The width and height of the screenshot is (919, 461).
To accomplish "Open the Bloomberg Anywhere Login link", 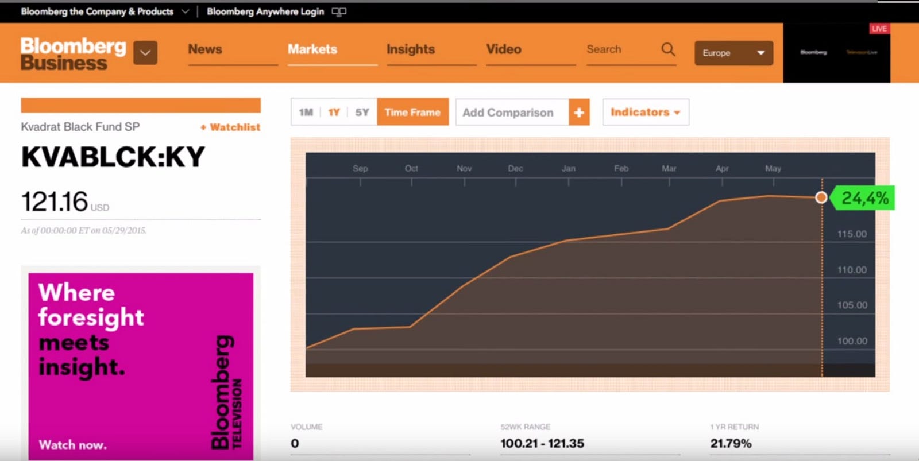I will (265, 11).
